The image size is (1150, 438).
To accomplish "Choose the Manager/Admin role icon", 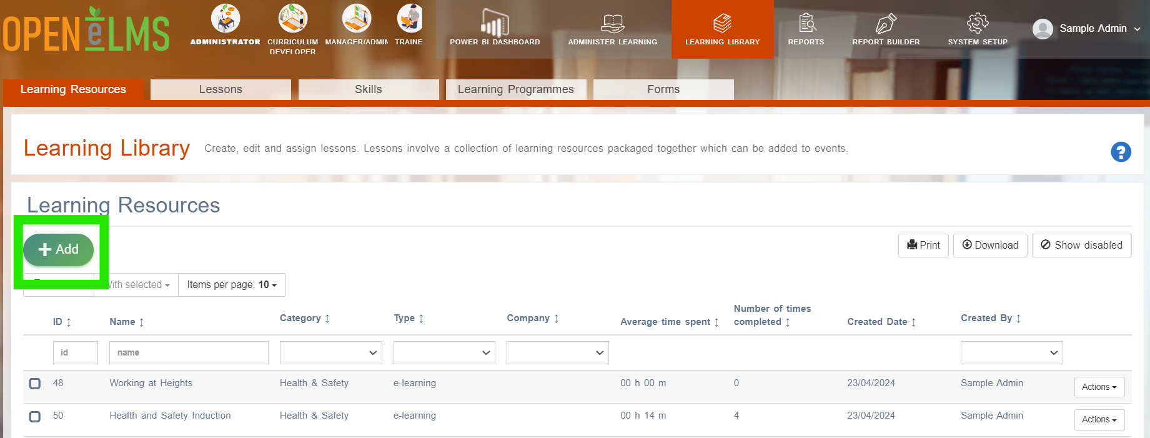I will pos(357,18).
